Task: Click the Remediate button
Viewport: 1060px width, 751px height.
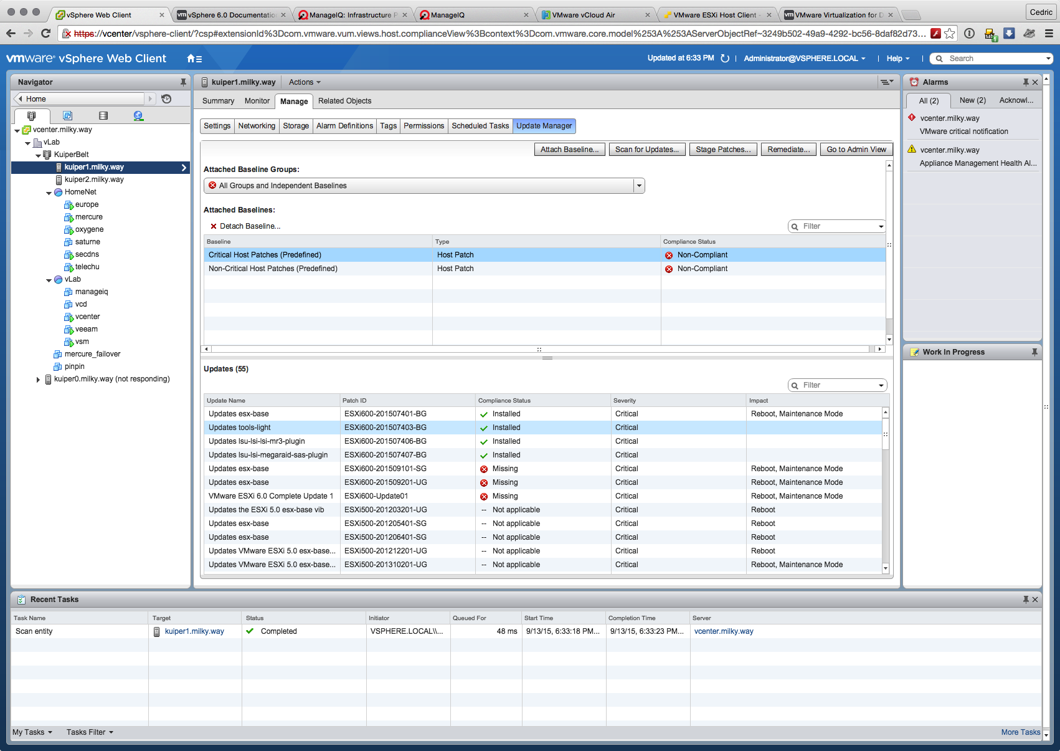Action: click(788, 150)
